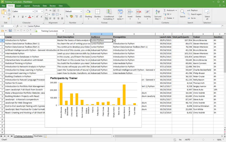Open the dropdown arrow in cell C2

[114, 40]
